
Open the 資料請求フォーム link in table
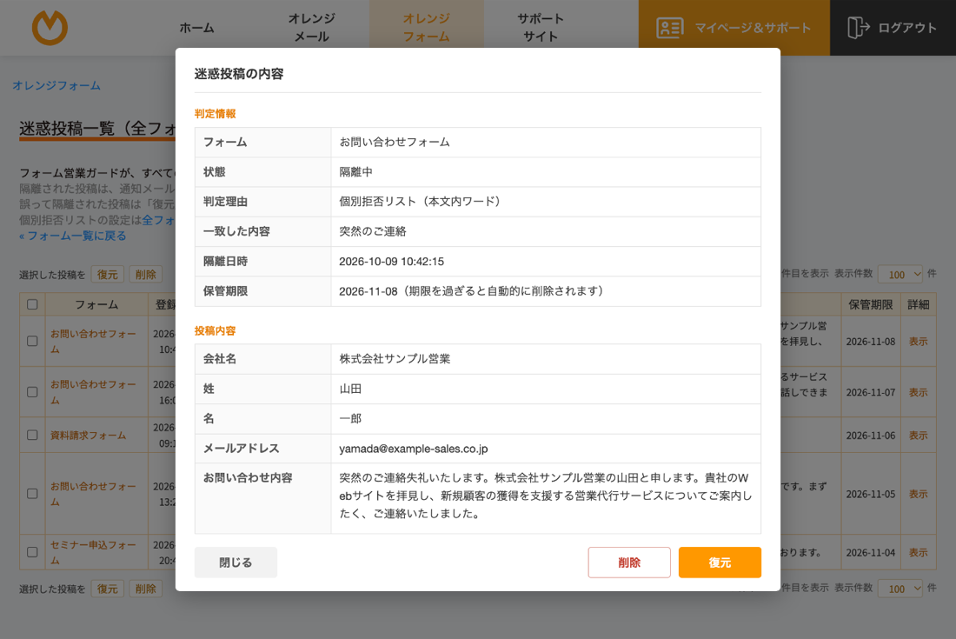89,436
